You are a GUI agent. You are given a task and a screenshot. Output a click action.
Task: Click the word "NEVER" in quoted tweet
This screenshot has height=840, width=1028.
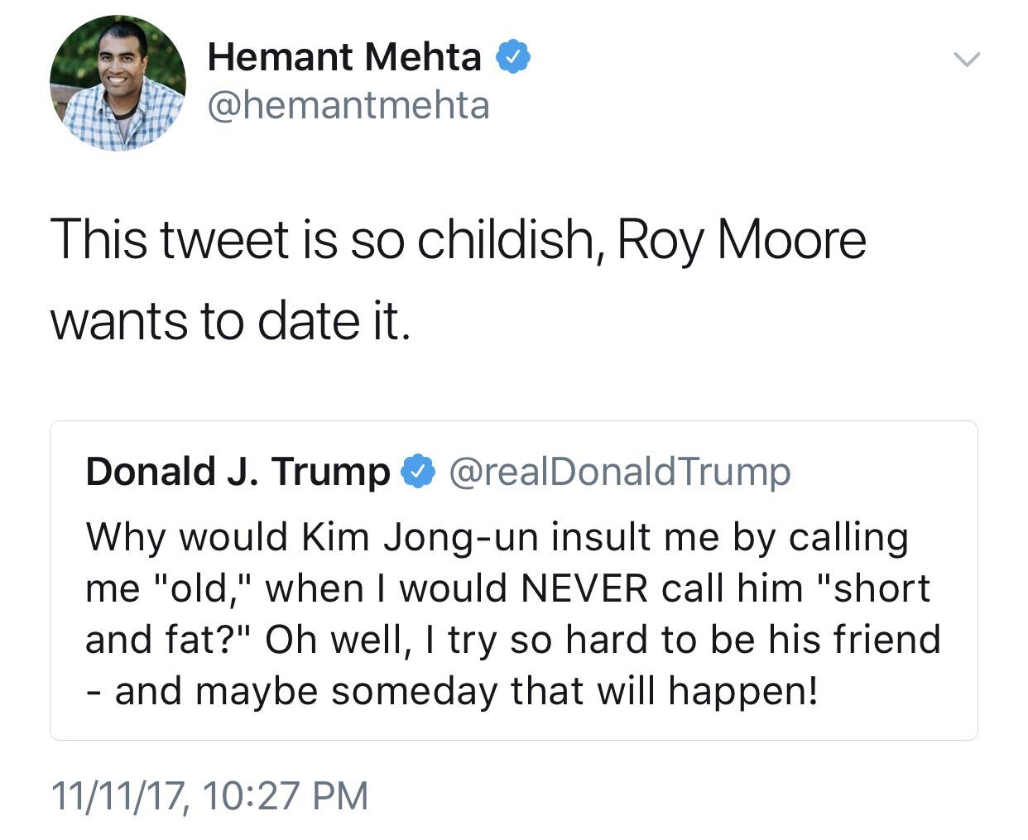tap(584, 588)
